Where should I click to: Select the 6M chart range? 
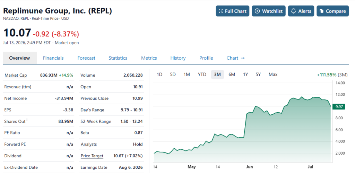click(232, 75)
